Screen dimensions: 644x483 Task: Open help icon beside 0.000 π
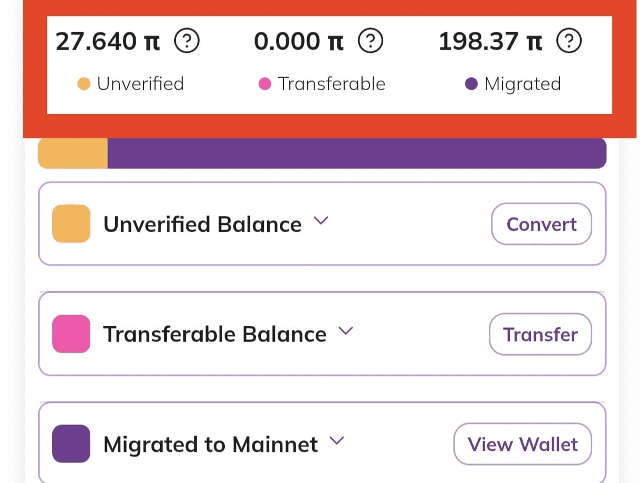click(371, 41)
